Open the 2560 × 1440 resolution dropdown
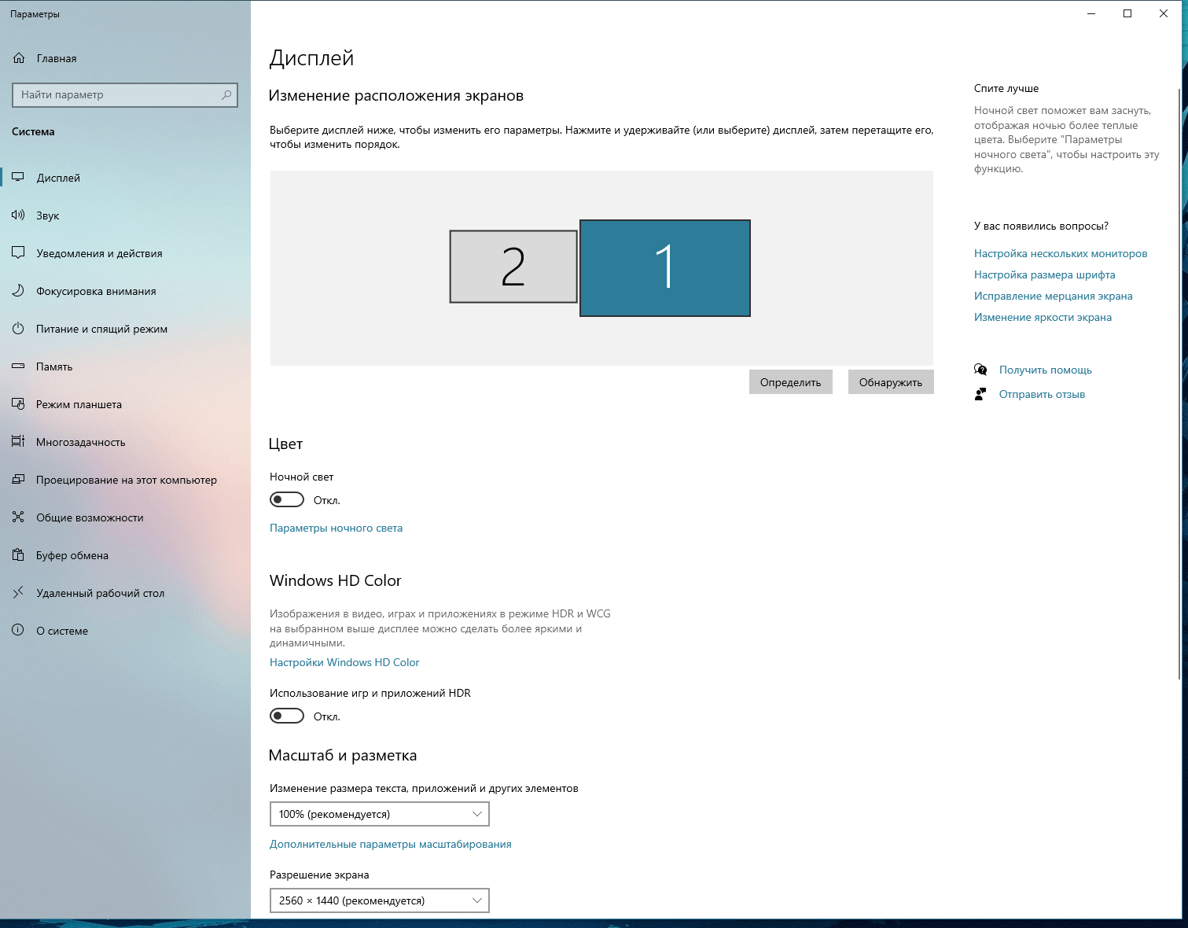1188x928 pixels. (379, 900)
